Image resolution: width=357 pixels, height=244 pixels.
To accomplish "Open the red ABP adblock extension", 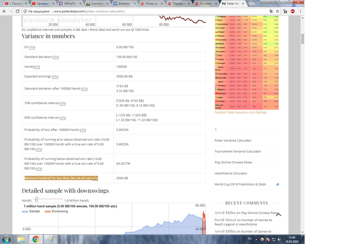I will coord(293,11).
